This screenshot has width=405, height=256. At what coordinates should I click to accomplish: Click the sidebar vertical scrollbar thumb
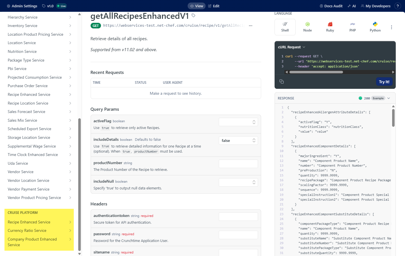point(79,184)
